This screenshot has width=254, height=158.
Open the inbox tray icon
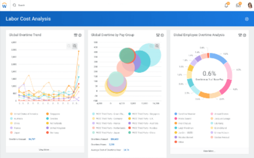(238, 5)
